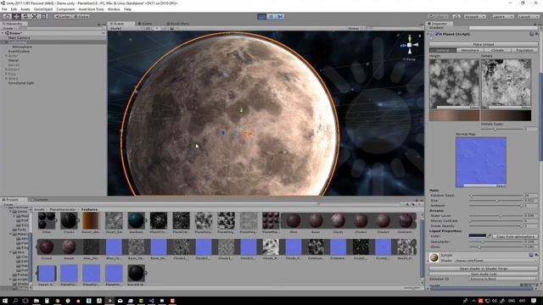Select Directional light in Hierarchy
543x305 pixels.
[x=21, y=83]
